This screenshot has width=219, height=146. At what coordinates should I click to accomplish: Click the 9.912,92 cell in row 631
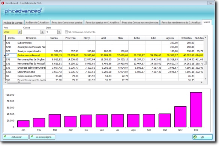click(x=54, y=59)
